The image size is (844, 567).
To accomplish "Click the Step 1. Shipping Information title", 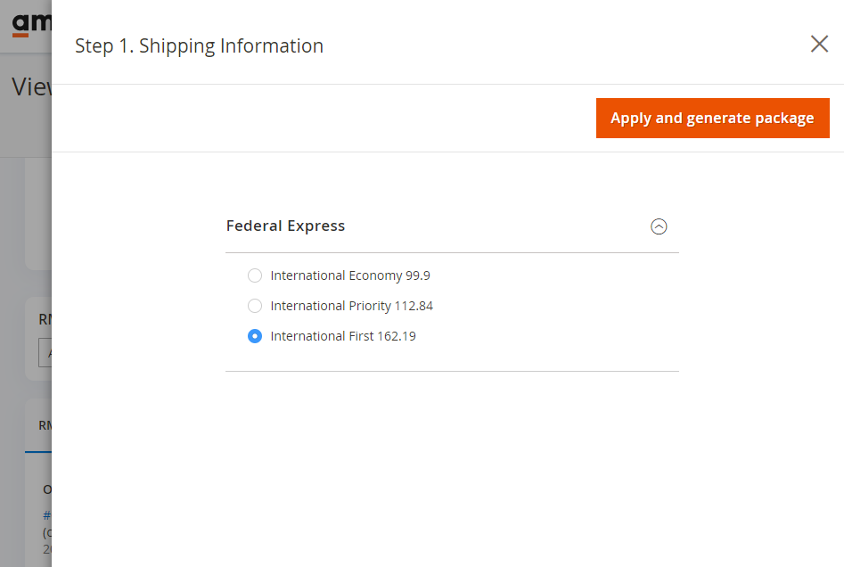I will point(200,45).
